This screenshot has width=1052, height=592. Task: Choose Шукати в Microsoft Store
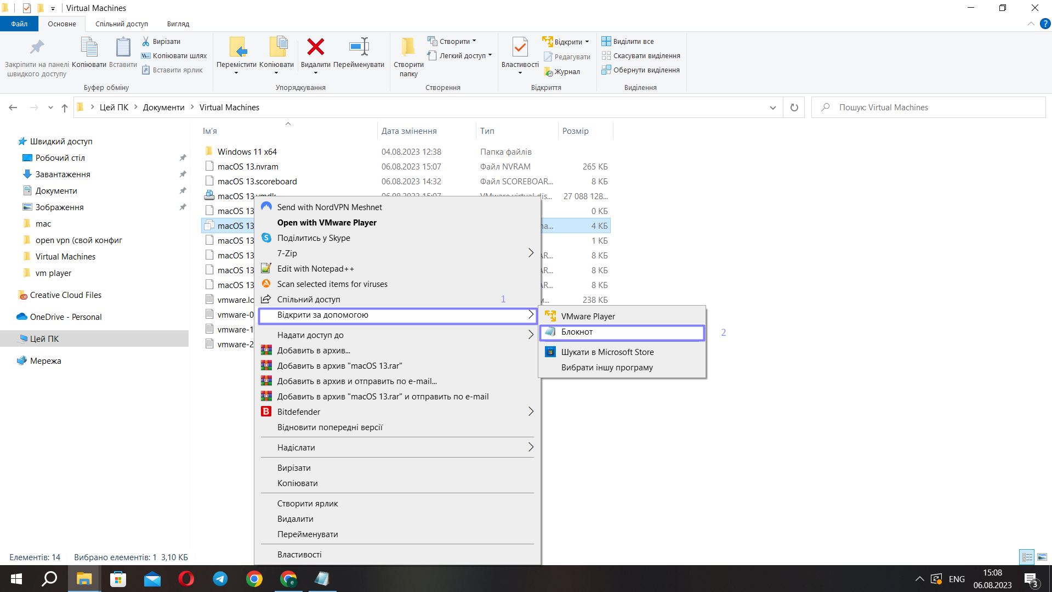tap(622, 352)
